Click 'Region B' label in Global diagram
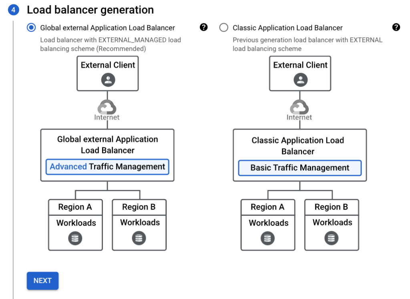Image resolution: width=410 pixels, height=299 pixels. point(139,207)
